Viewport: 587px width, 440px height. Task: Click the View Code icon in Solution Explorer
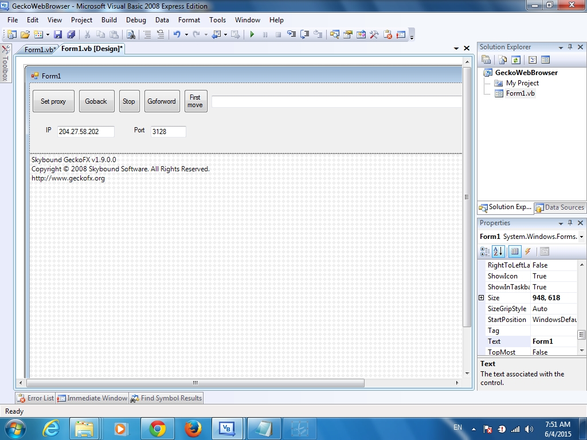pyautogui.click(x=533, y=60)
